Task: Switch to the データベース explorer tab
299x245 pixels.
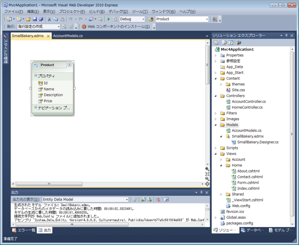Action: coord(253,230)
